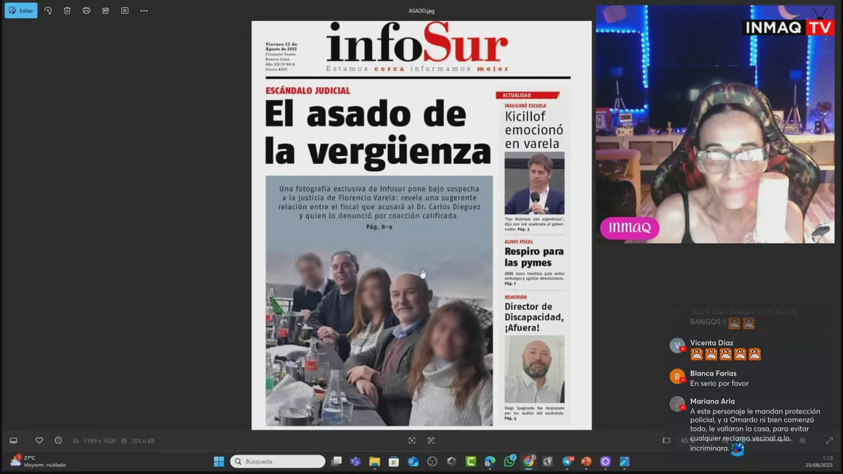
Task: Open PowerPoint from the taskbar
Action: [x=586, y=461]
